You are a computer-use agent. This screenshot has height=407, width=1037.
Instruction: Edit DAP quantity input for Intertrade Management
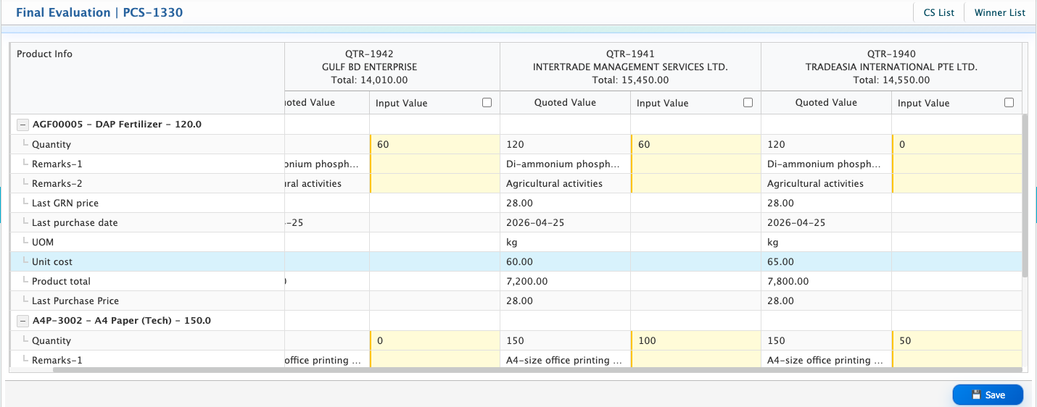pos(695,144)
